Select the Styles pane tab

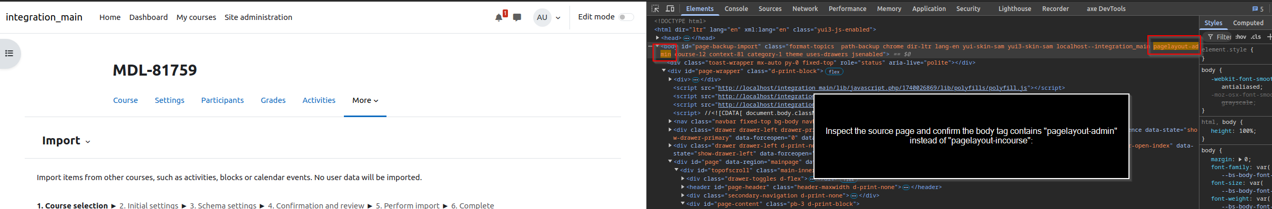tap(1213, 23)
